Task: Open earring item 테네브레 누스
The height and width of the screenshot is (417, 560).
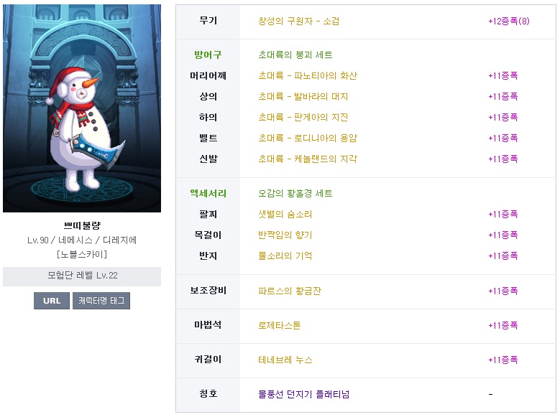Action: [285, 360]
